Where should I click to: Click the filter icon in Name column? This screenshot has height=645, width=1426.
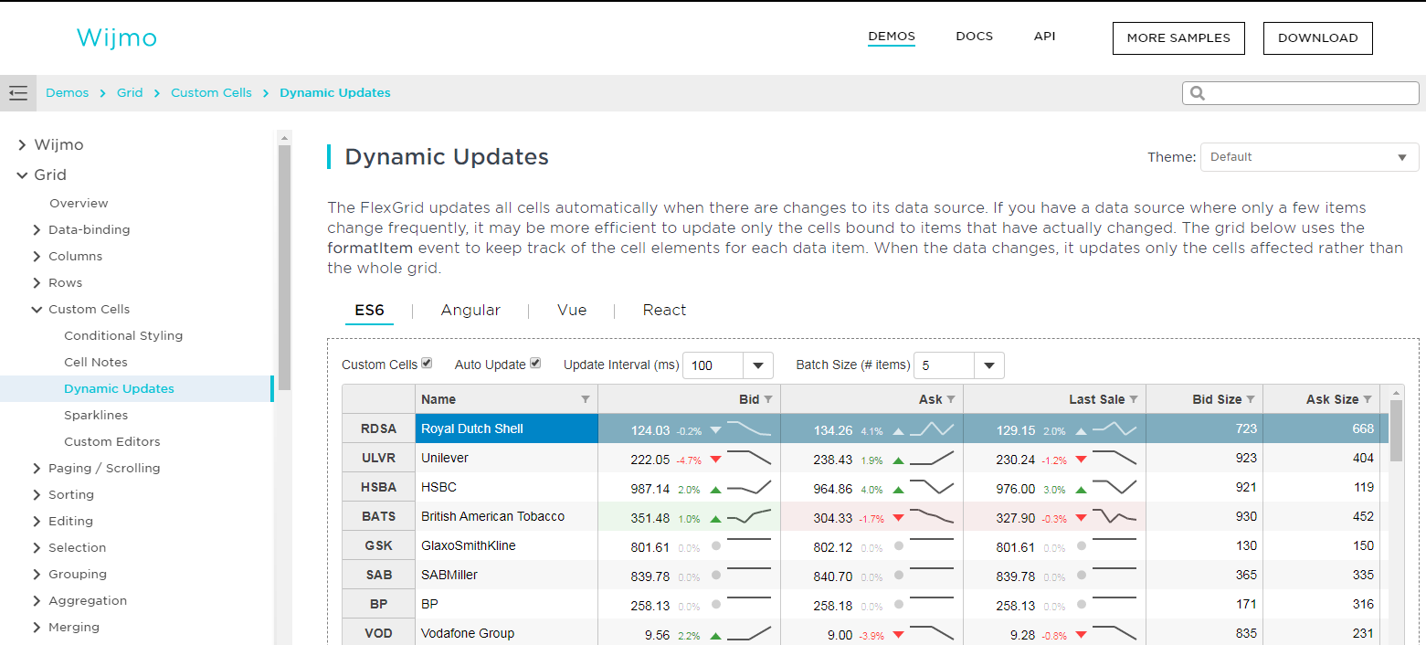[586, 399]
